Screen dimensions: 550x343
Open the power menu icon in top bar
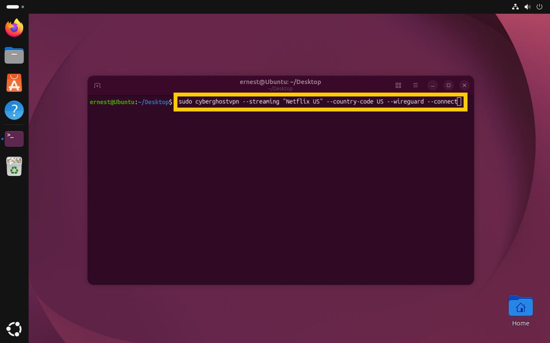click(x=539, y=7)
